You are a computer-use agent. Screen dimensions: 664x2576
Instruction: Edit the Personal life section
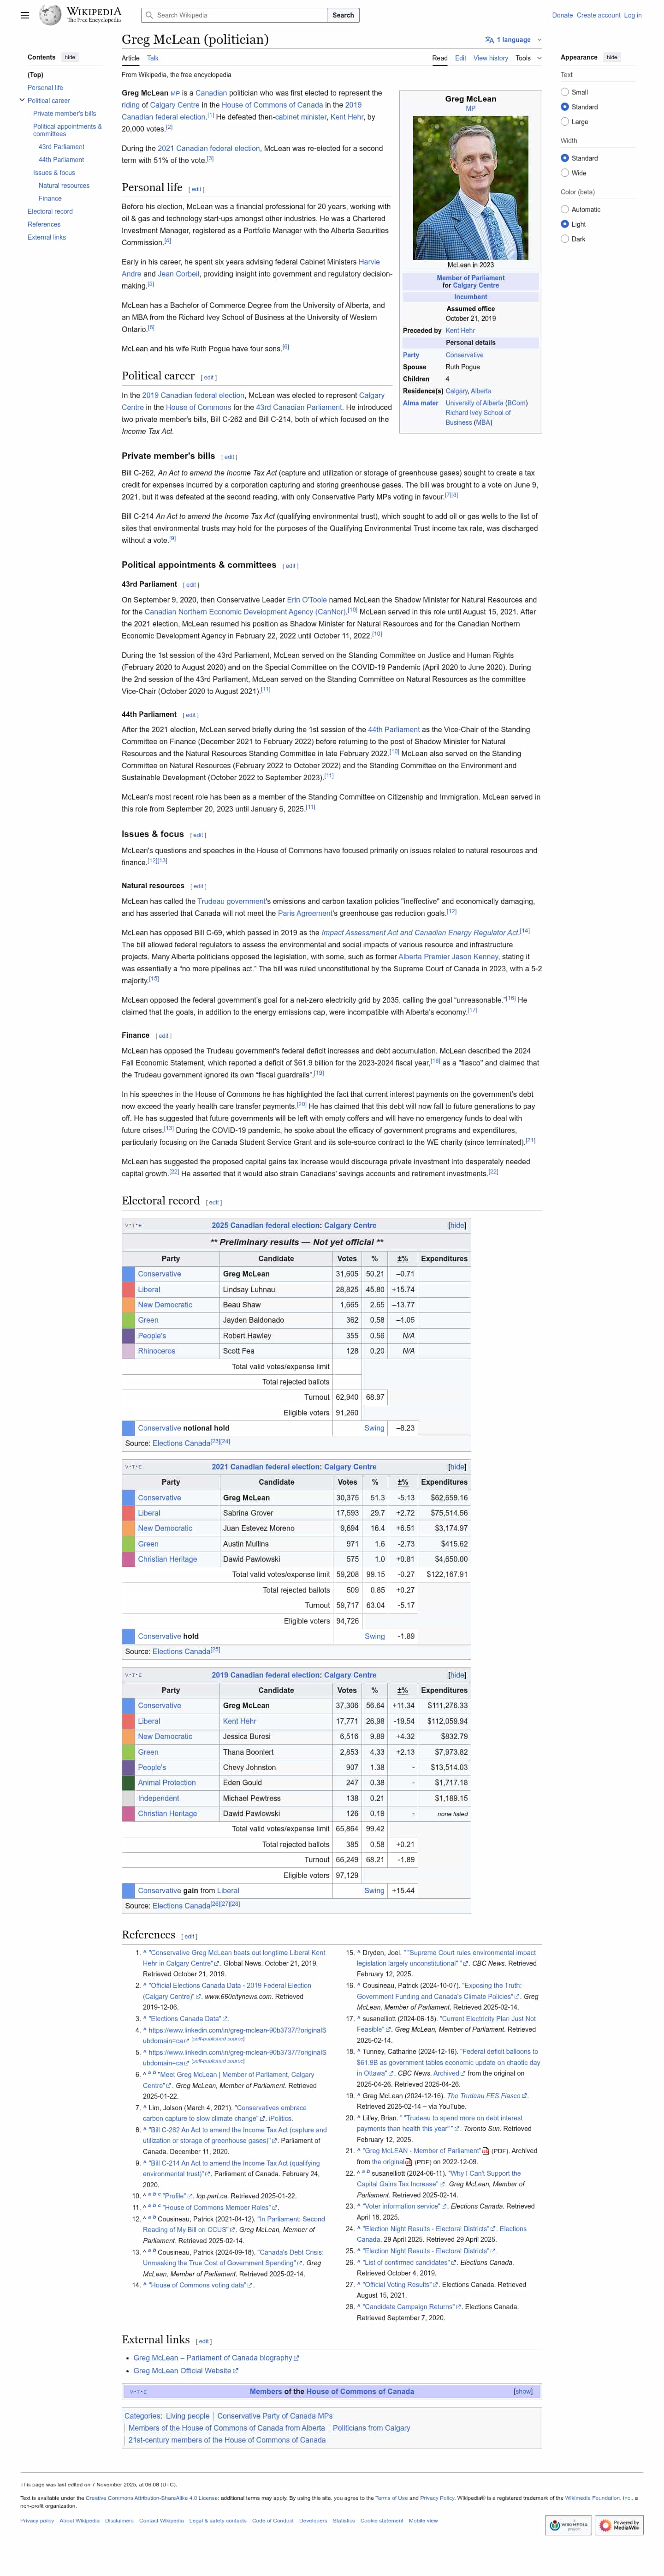tap(197, 189)
